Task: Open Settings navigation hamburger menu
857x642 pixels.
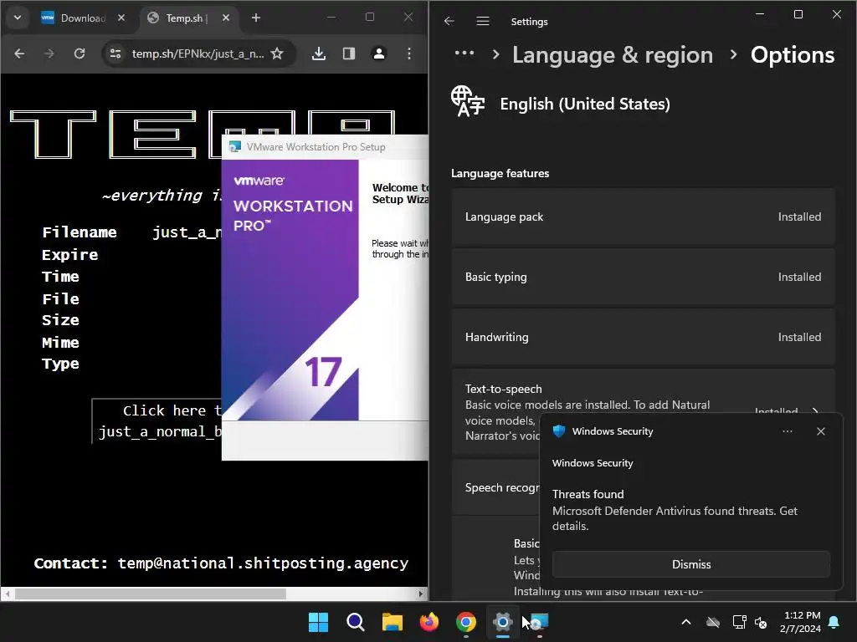Action: click(483, 21)
